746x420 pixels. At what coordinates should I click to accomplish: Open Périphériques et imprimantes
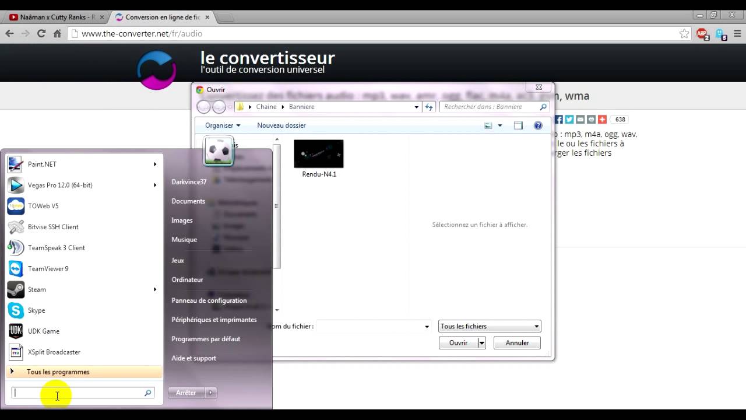click(x=214, y=320)
